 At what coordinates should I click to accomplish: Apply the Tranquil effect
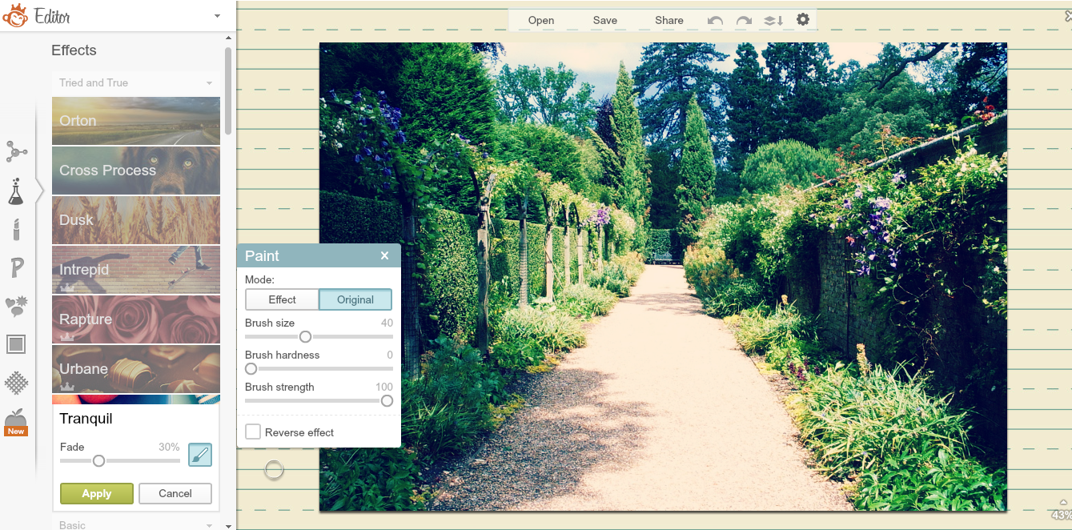[96, 493]
